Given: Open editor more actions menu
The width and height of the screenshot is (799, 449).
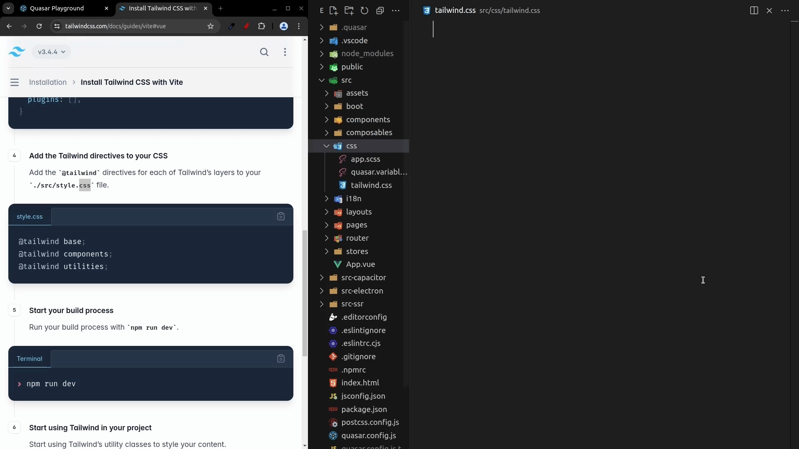Looking at the screenshot, I should pyautogui.click(x=785, y=11).
